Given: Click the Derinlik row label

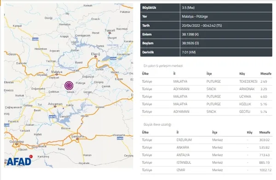Looking at the screenshot, I should [148, 52].
